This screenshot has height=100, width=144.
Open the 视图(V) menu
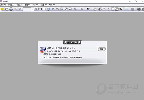[x=19, y=5]
